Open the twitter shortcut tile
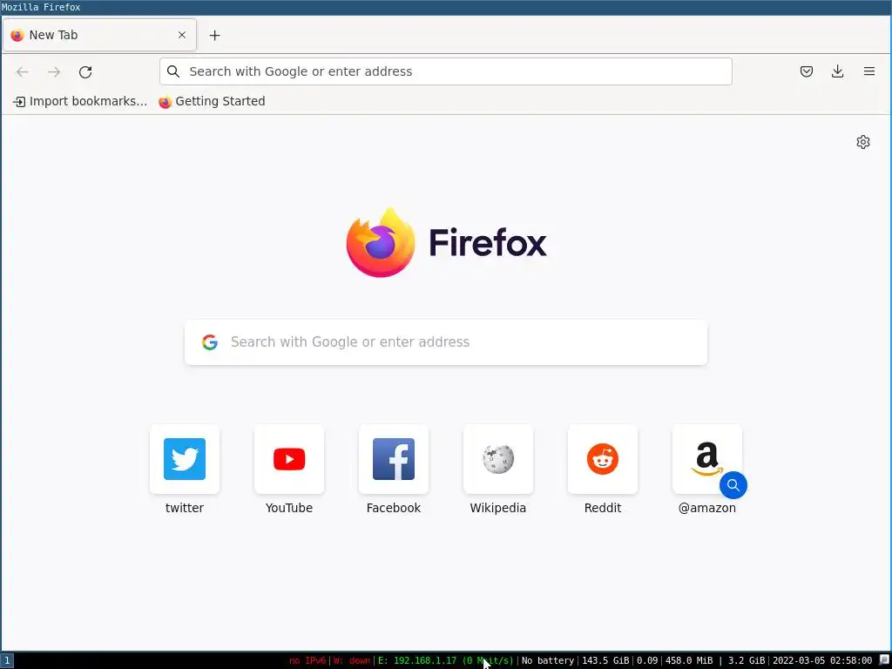 [185, 459]
